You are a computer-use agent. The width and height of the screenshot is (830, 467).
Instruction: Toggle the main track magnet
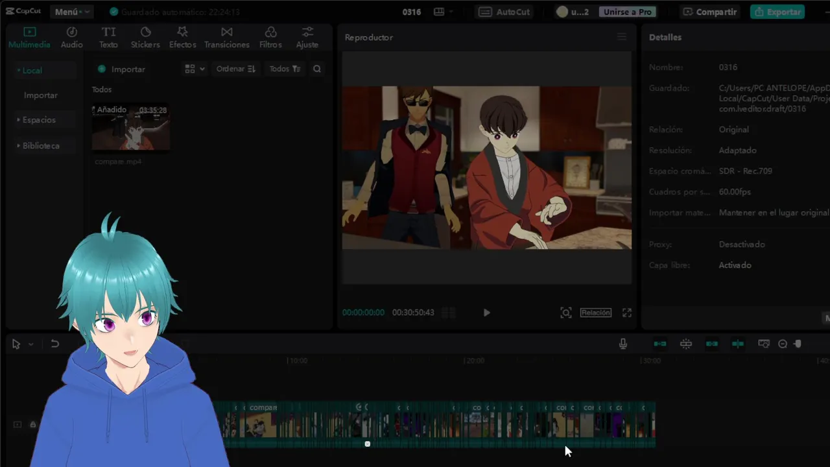660,344
